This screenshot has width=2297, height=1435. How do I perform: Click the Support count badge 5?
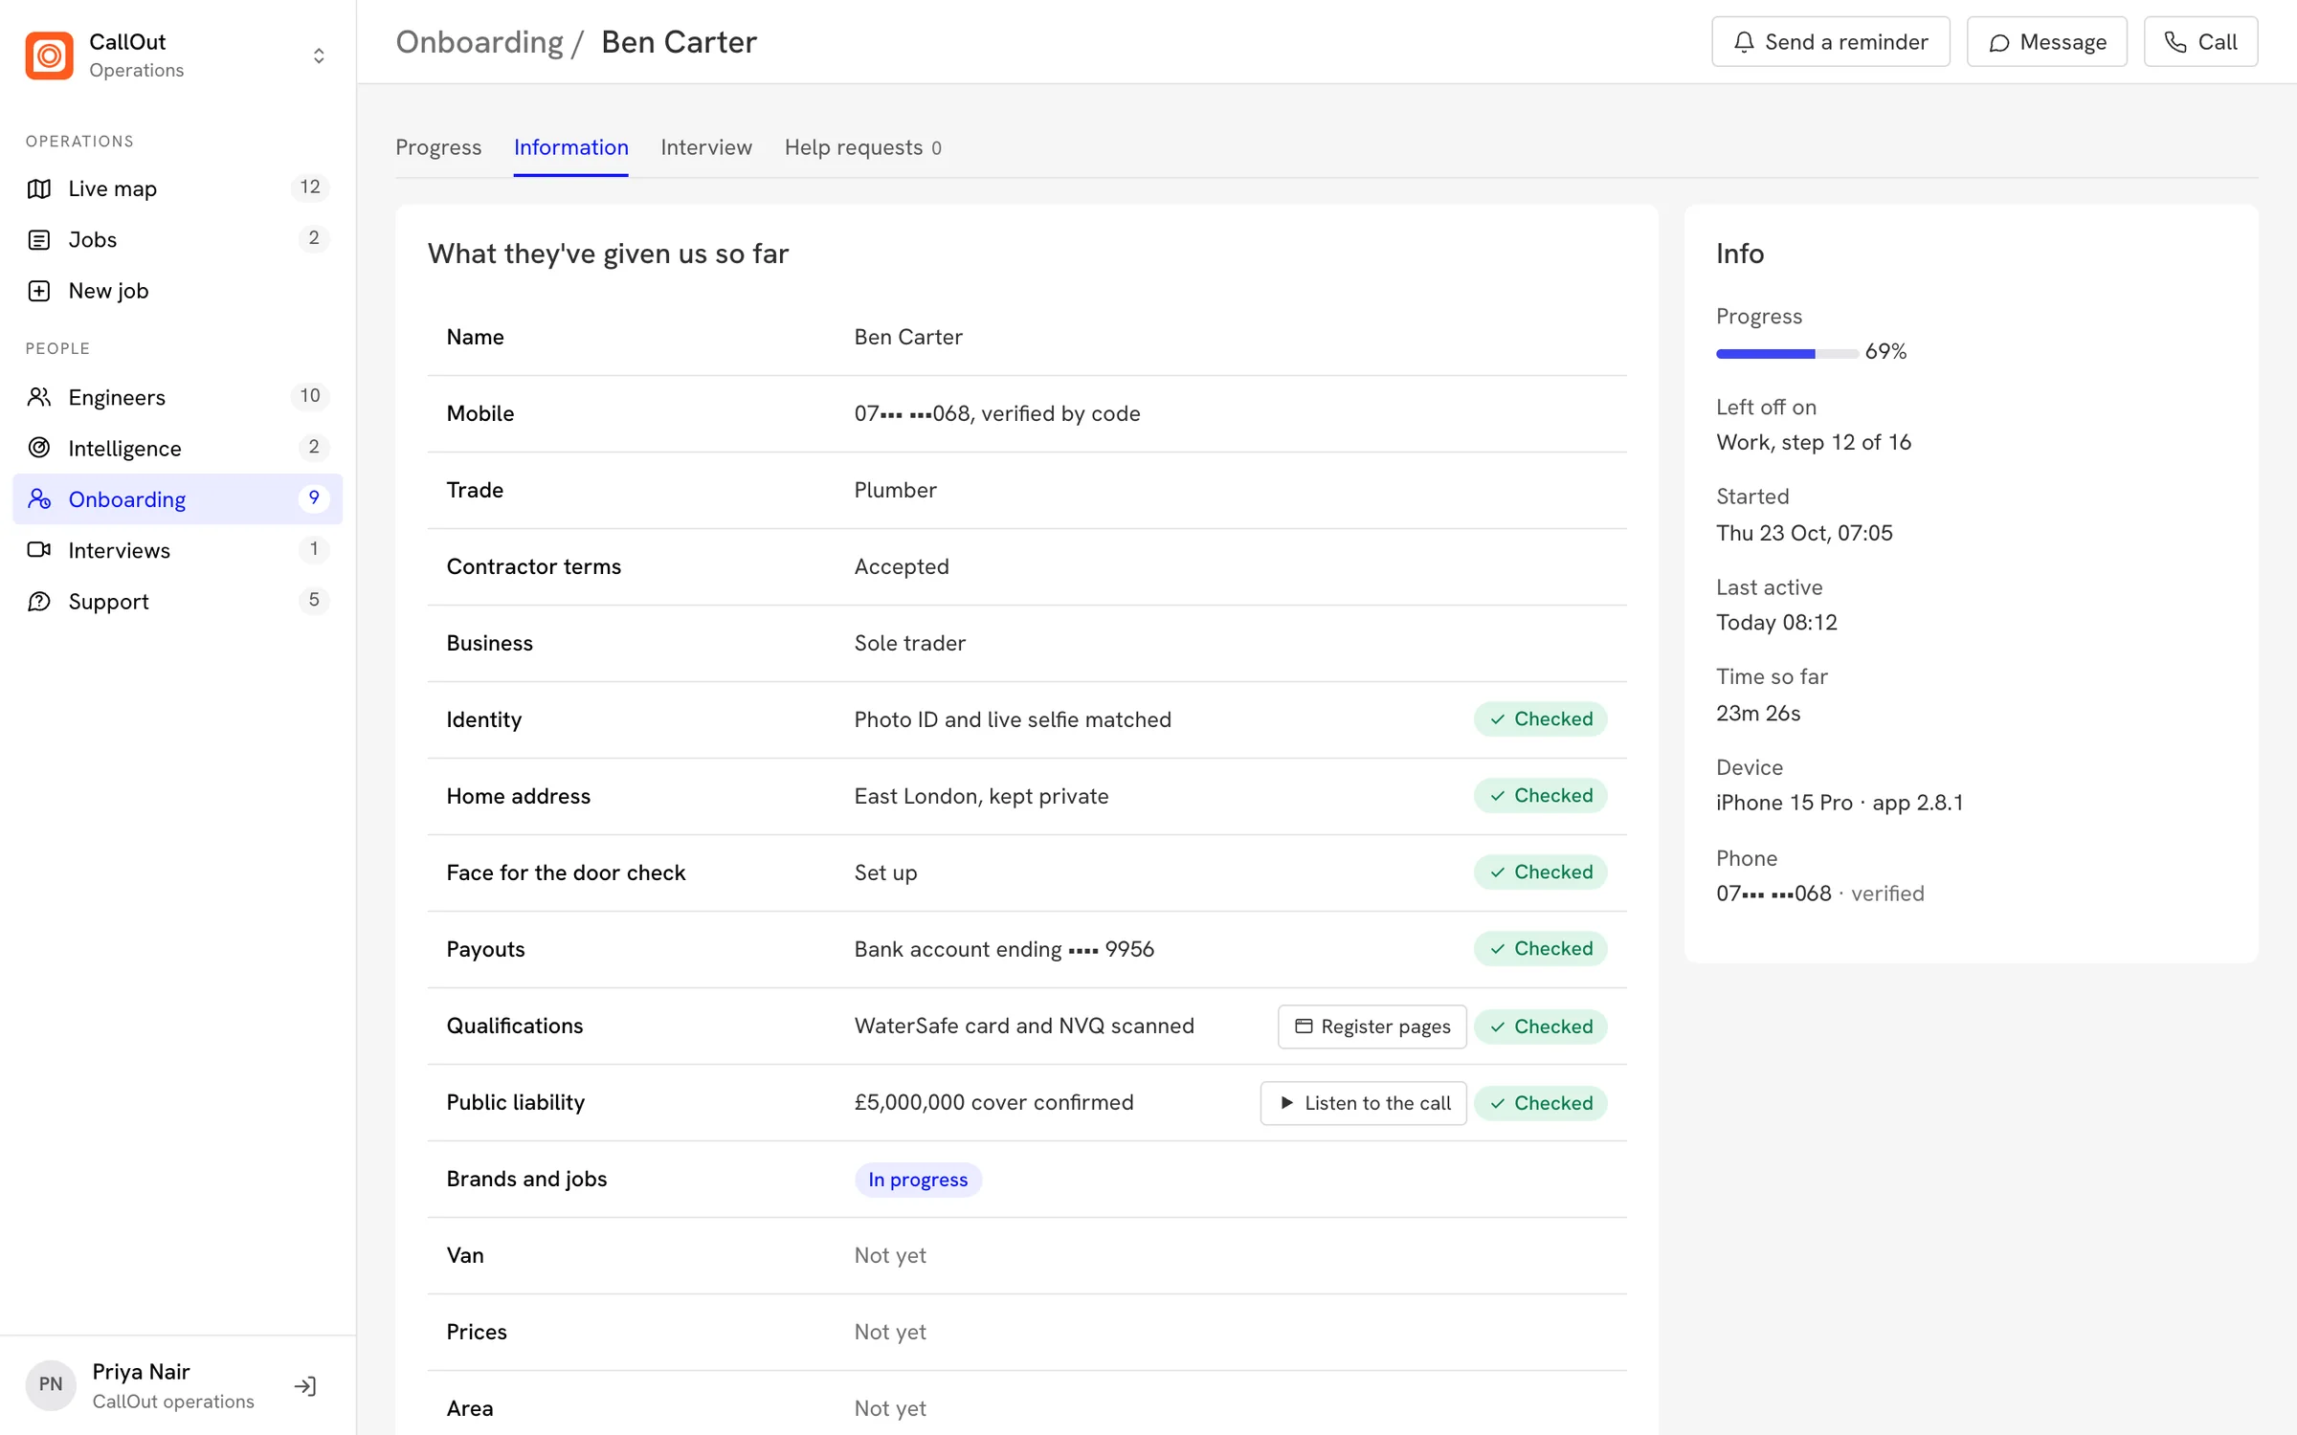point(314,601)
